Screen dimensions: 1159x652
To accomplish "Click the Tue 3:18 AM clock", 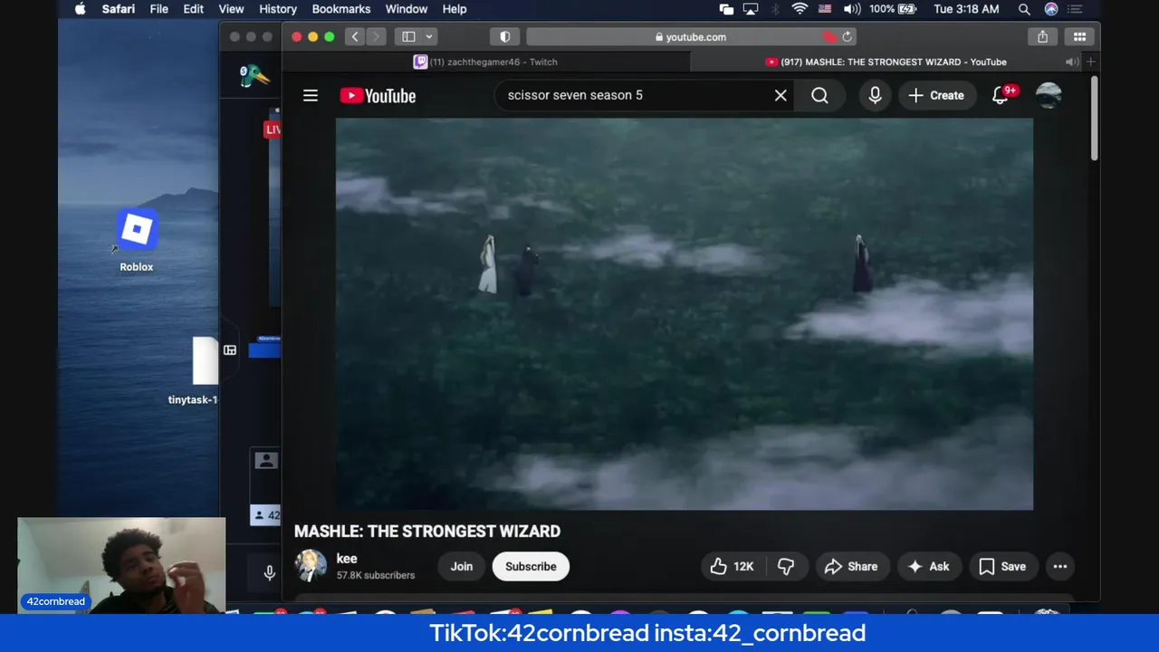I will click(966, 9).
